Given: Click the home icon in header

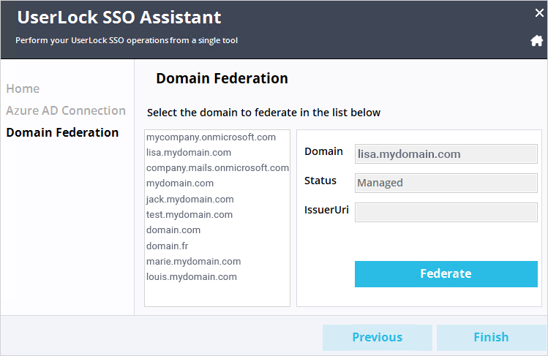Looking at the screenshot, I should (536, 40).
